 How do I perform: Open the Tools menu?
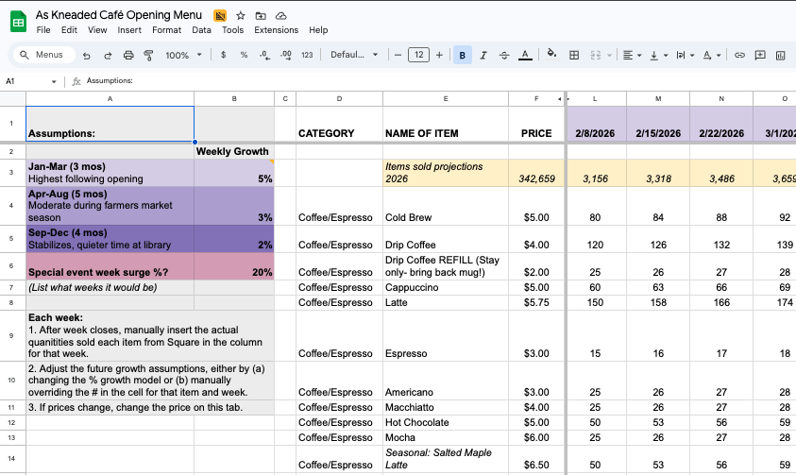(232, 30)
